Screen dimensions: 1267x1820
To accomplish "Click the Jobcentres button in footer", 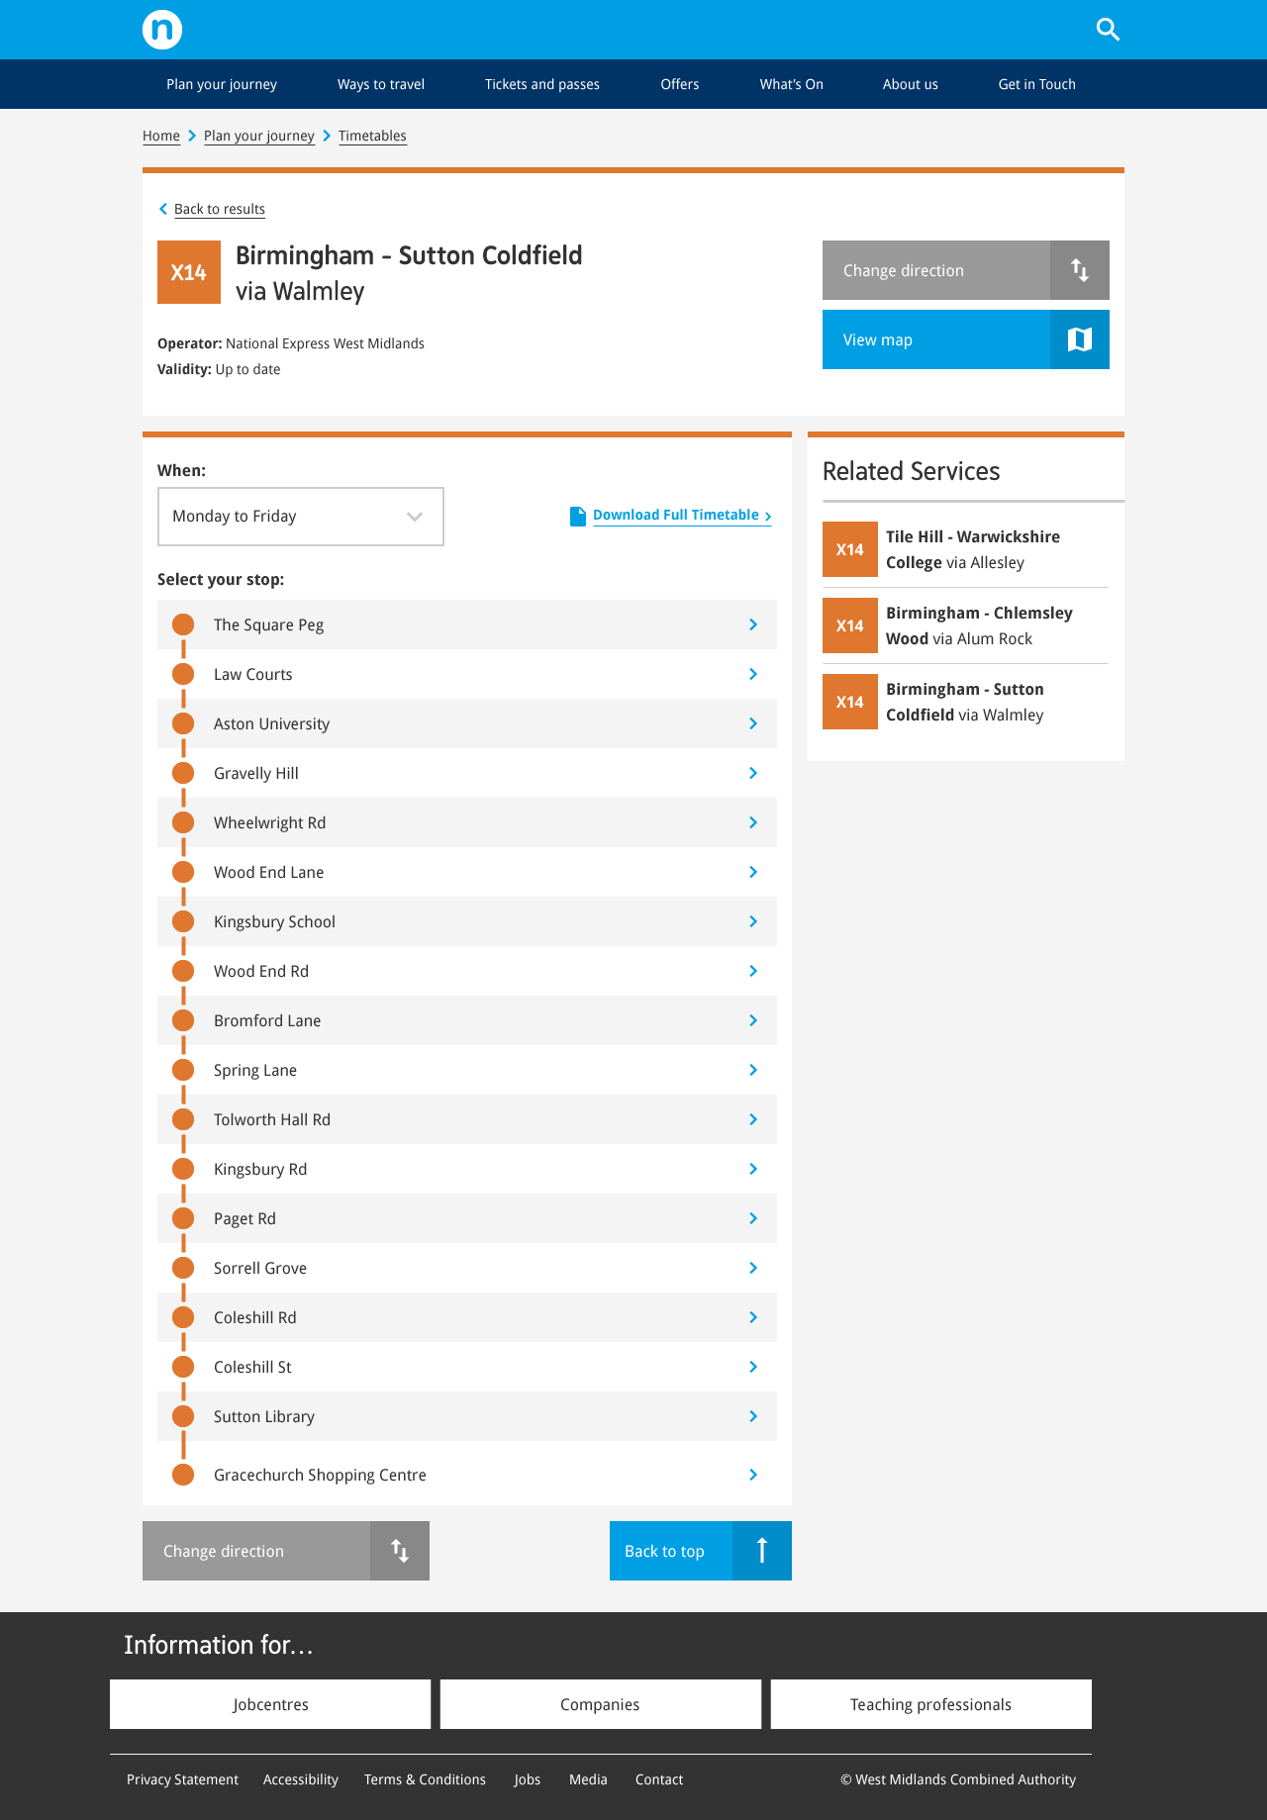I will point(270,1704).
